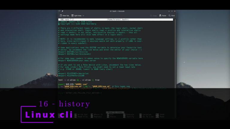Click the '# This loads nvm' comment
Viewport: 230px width, 129px height.
(x=121, y=86)
